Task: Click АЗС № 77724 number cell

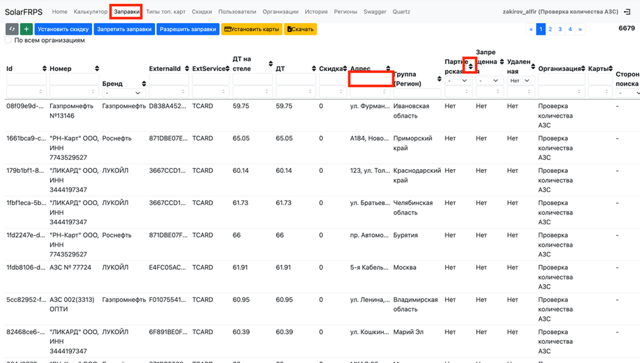Action: click(70, 268)
